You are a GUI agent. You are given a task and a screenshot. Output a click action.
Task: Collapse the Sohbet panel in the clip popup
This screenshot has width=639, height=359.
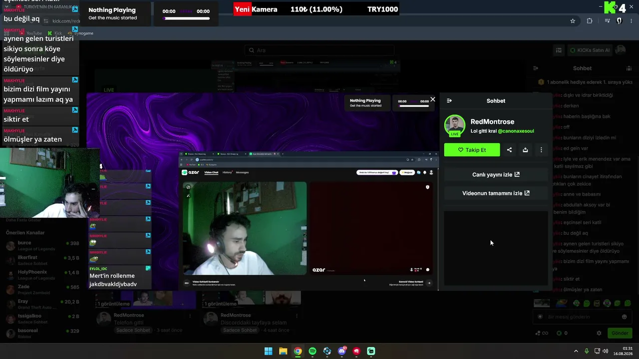tap(449, 101)
